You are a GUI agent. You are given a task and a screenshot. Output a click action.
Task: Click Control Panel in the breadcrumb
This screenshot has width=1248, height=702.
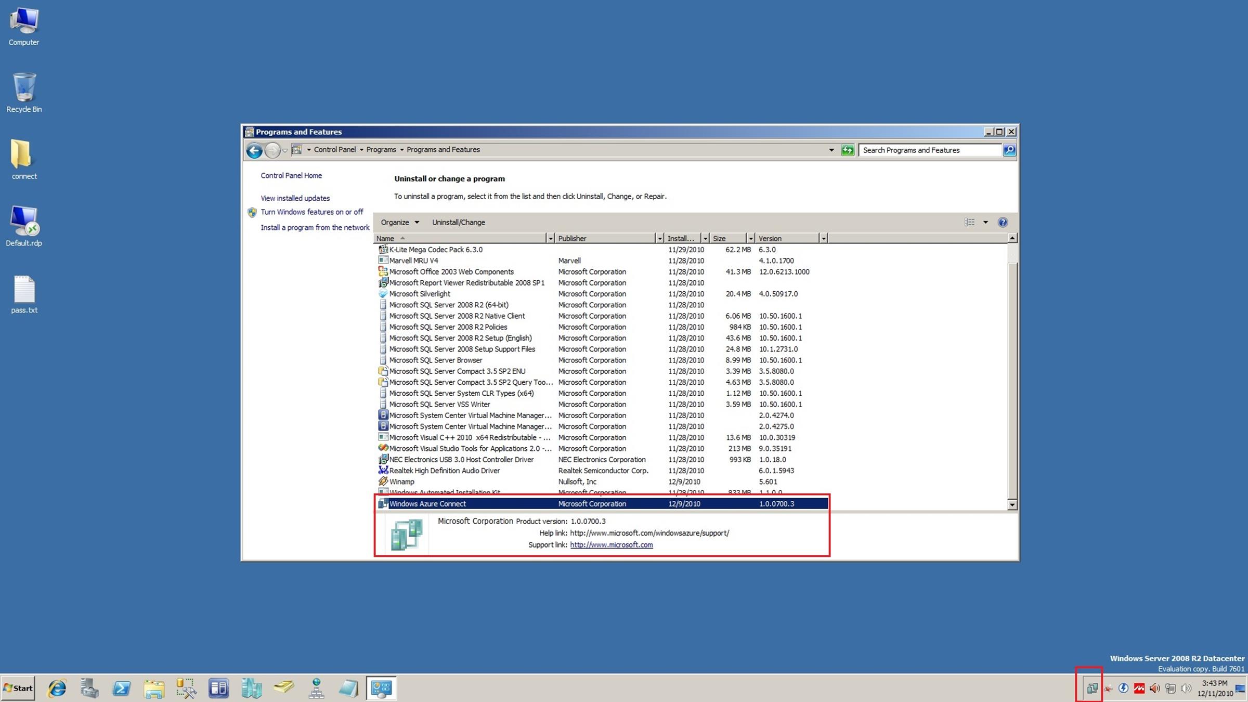pyautogui.click(x=335, y=150)
